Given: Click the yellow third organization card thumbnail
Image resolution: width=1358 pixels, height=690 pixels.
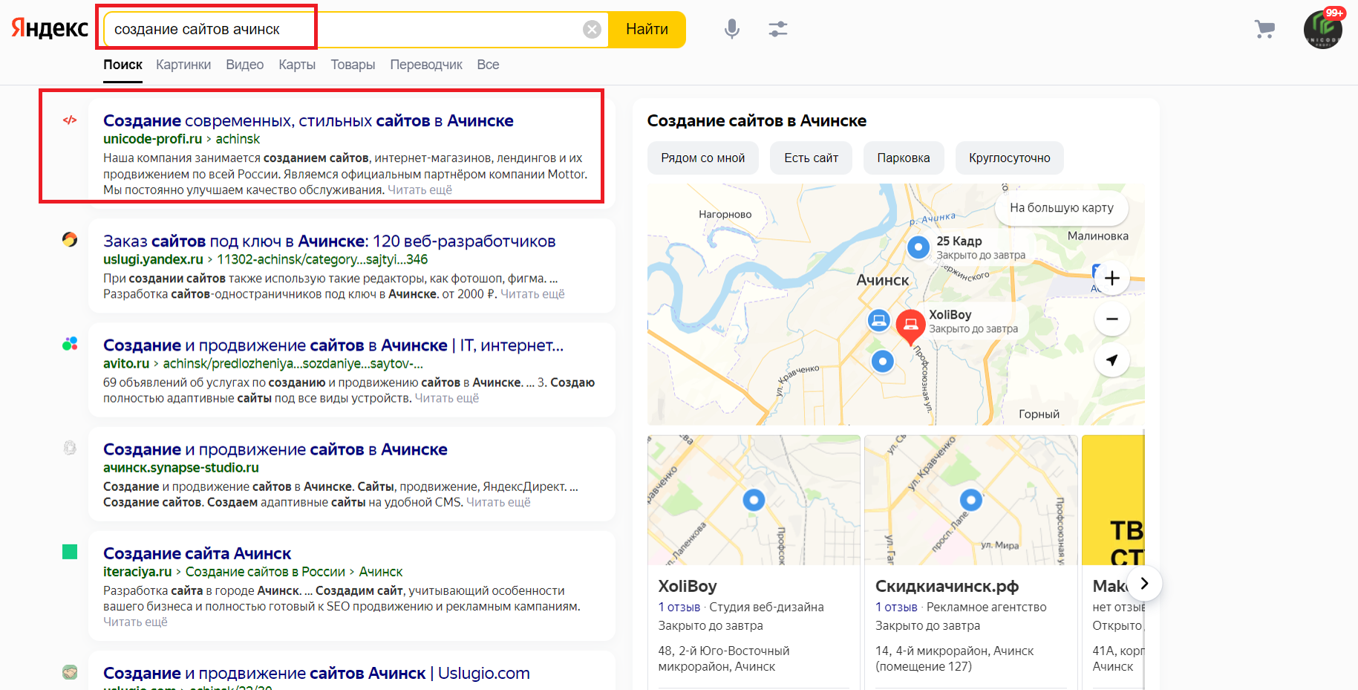Looking at the screenshot, I should (x=1113, y=500).
